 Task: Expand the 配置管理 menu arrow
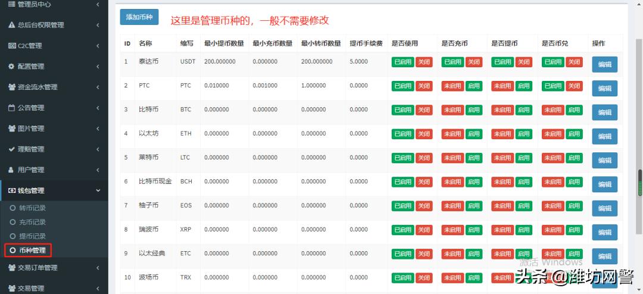98,66
